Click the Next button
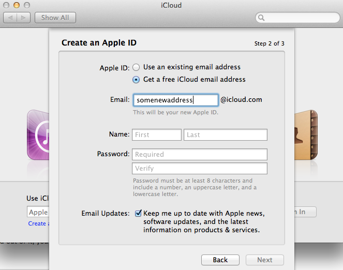This screenshot has width=343, height=270. (x=265, y=260)
